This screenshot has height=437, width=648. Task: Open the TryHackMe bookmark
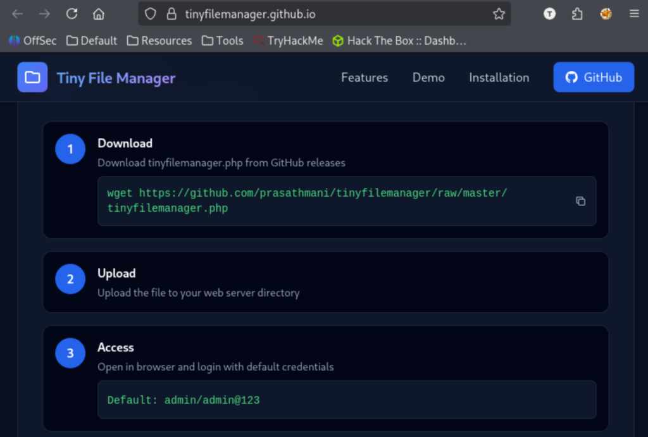(288, 40)
